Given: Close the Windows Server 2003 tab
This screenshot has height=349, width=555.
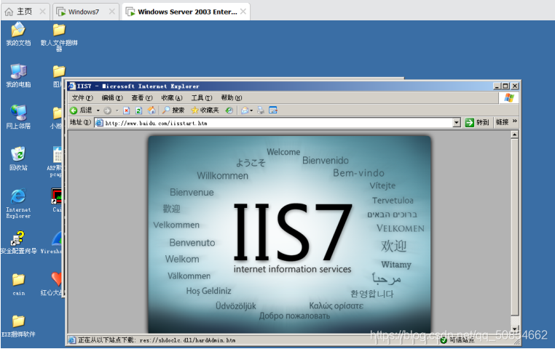Looking at the screenshot, I should point(243,12).
